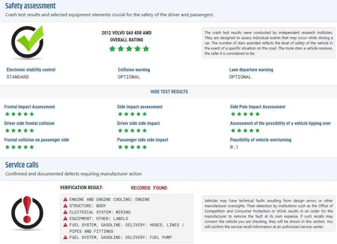Click the safety assessment subtitle about crash tests
This screenshot has width=337, height=244.
point(109,14)
